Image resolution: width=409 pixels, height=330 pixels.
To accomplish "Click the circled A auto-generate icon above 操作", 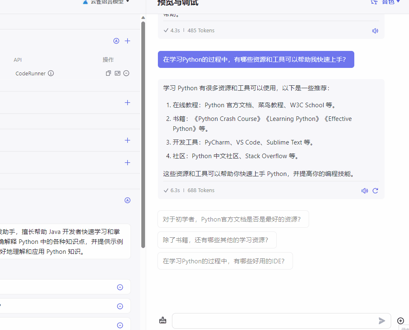I will click(116, 41).
